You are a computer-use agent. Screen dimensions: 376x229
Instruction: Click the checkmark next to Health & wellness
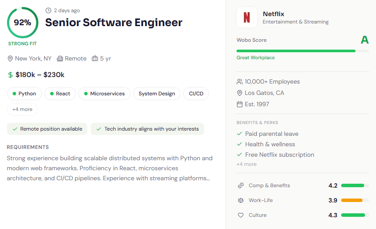(x=239, y=144)
